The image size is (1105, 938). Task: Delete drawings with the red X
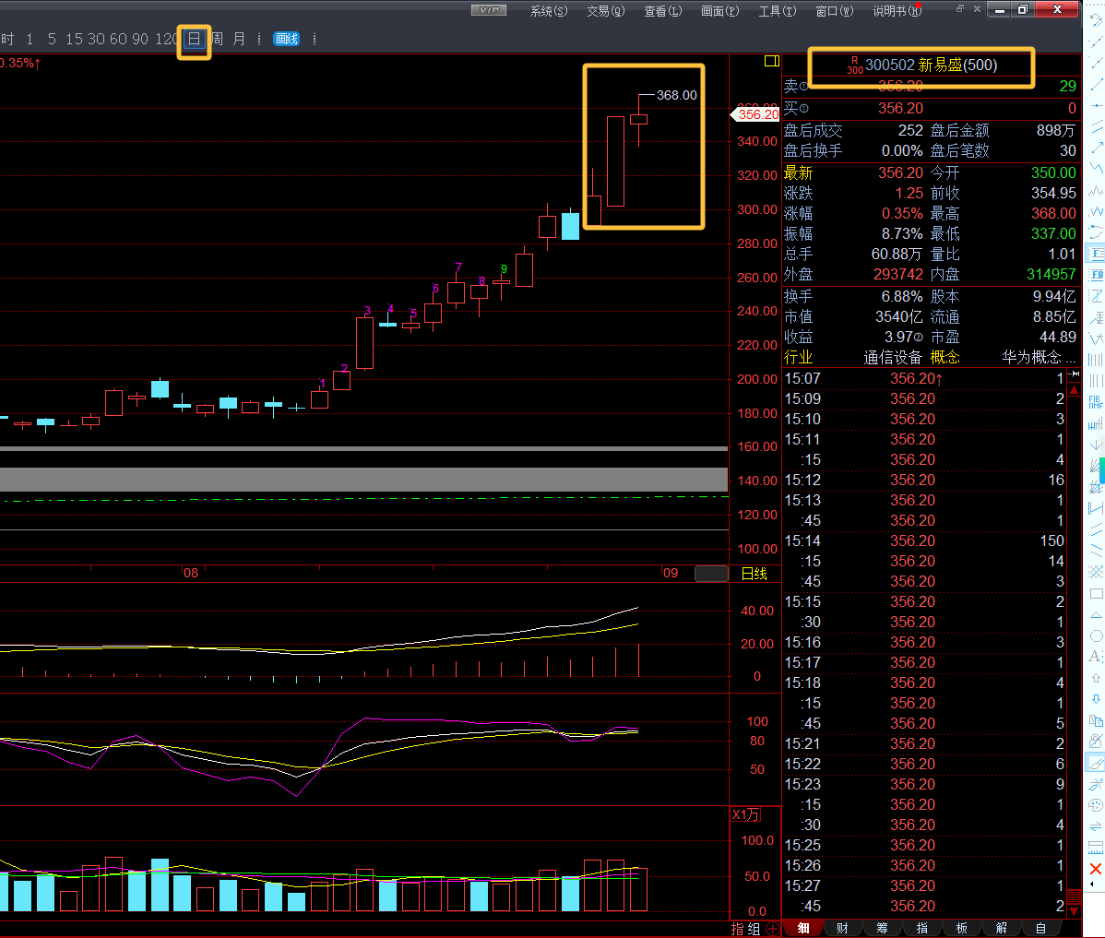click(x=1096, y=869)
